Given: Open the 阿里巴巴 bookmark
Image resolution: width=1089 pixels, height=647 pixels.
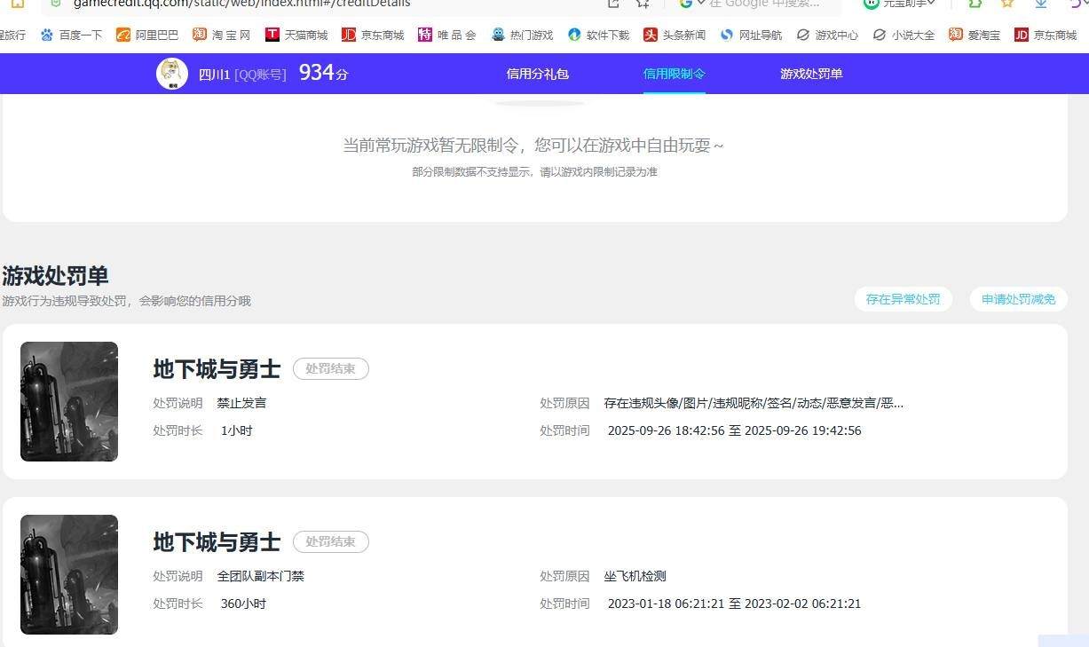Looking at the screenshot, I should coord(147,36).
